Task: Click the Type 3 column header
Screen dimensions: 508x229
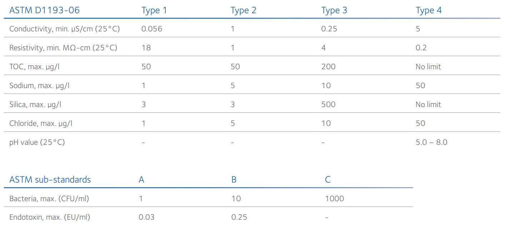Action: tap(334, 10)
